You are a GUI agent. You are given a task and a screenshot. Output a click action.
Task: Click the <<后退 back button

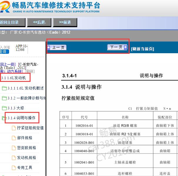pos(39,23)
